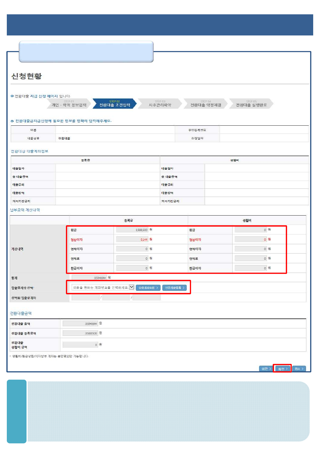The image size is (320, 452).
Task: Click the 전환대출 등록금액 field
Action: (80, 333)
